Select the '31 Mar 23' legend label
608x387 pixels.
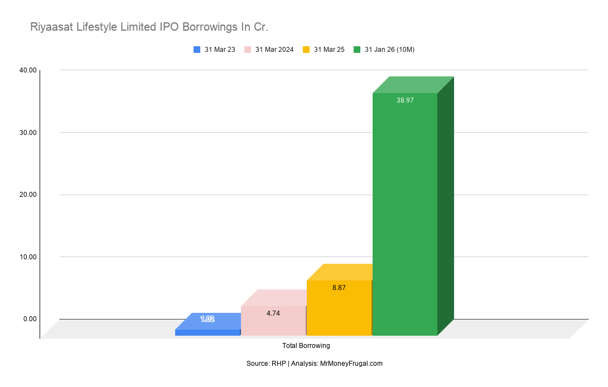point(220,50)
